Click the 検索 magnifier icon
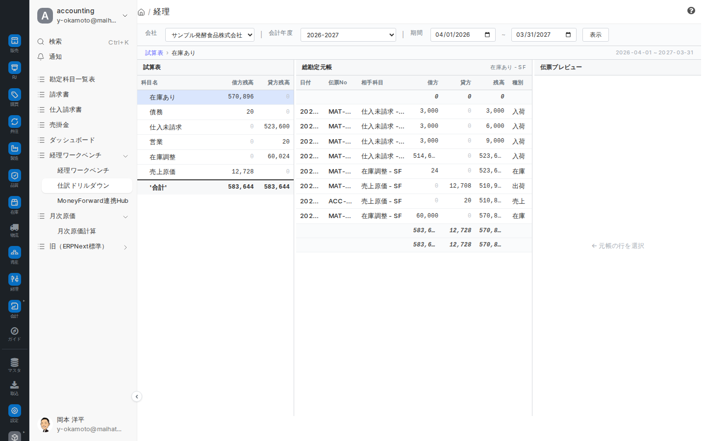The image size is (706, 441). (x=41, y=42)
